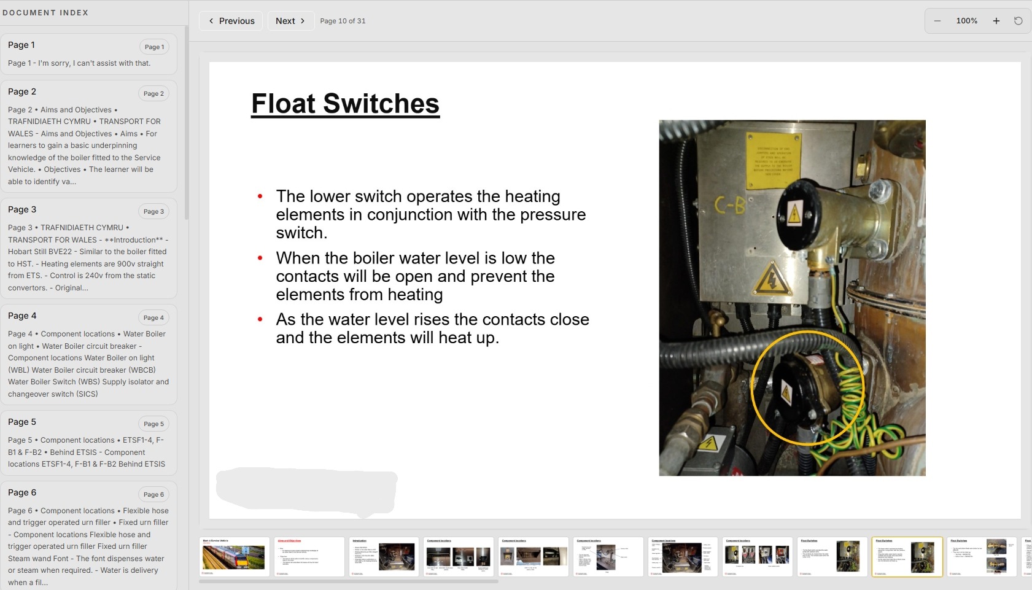Click the Page 2 badge
The height and width of the screenshot is (590, 1032).
153,93
